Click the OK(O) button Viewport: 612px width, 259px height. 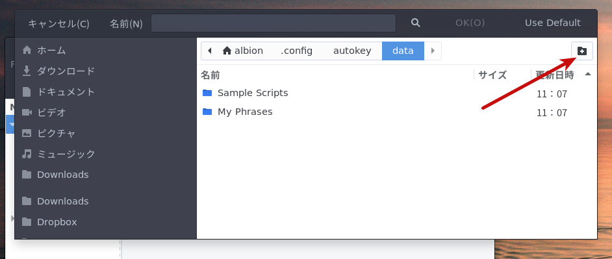tap(470, 23)
